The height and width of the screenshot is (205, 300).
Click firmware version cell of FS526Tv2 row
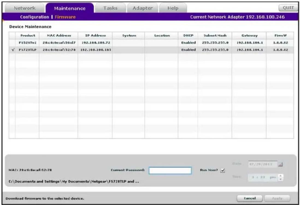pos(280,43)
